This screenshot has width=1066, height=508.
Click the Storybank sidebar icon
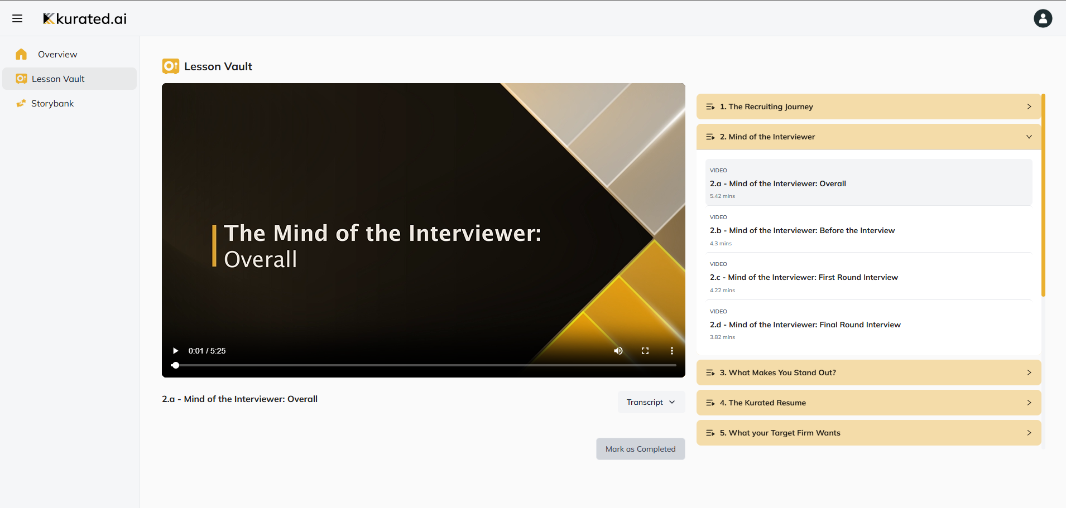click(x=21, y=103)
